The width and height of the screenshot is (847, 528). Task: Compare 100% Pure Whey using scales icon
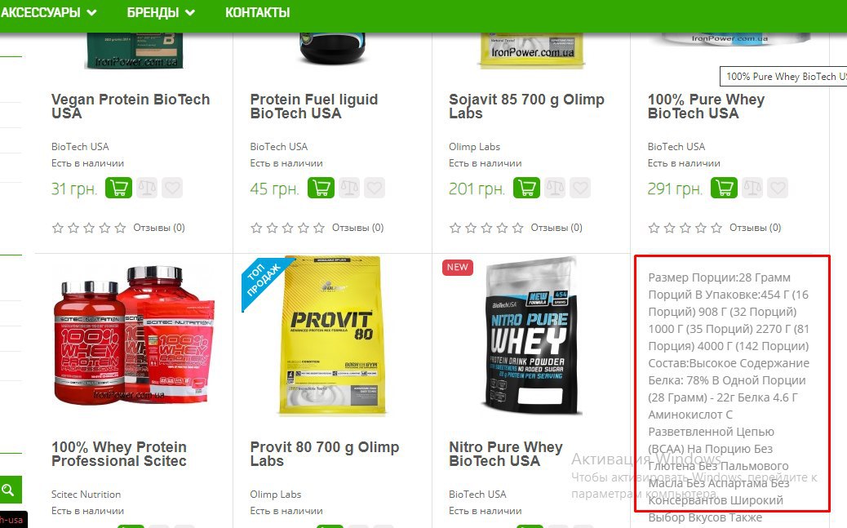(752, 188)
